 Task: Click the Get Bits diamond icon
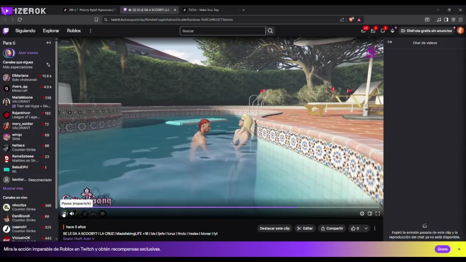point(392,31)
